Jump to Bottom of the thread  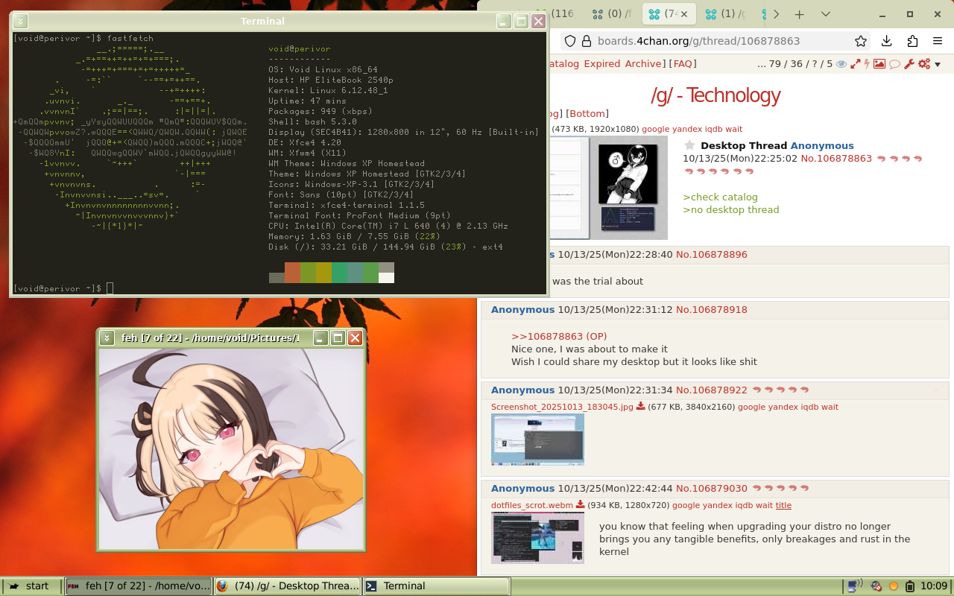[587, 114]
